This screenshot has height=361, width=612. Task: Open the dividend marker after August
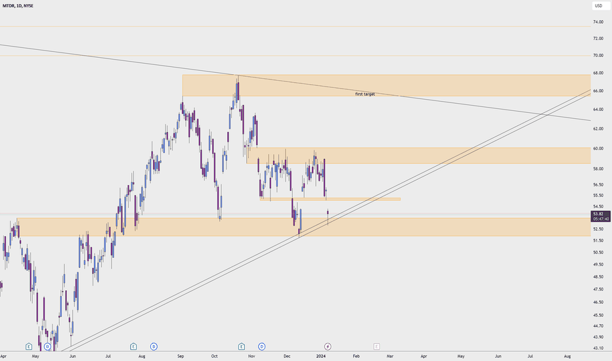tap(154, 347)
